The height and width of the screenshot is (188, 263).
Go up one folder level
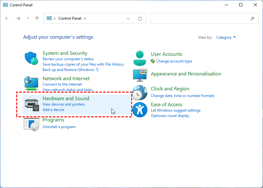(x=37, y=19)
